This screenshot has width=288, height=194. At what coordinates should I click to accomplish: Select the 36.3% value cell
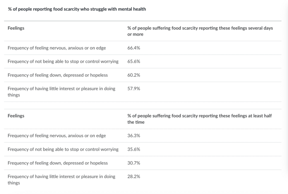pos(134,136)
